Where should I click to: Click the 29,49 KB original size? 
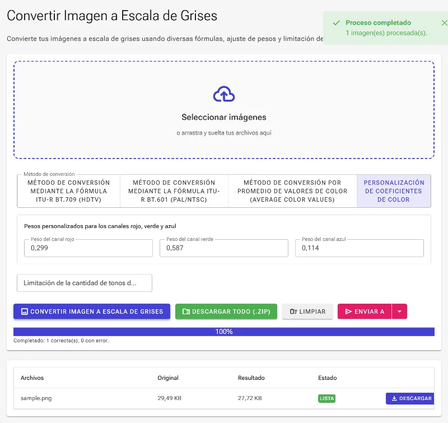170,398
